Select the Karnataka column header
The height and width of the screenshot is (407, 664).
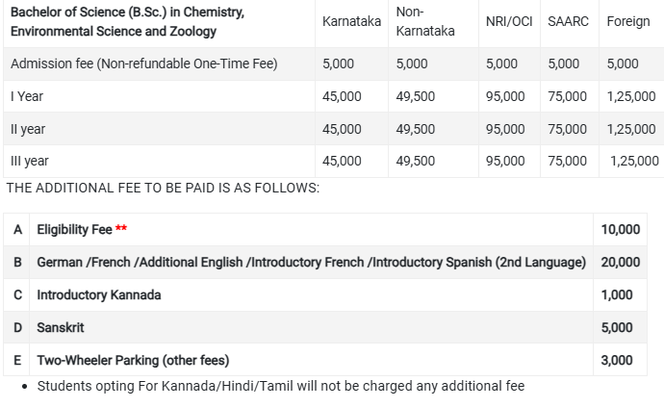coord(351,22)
